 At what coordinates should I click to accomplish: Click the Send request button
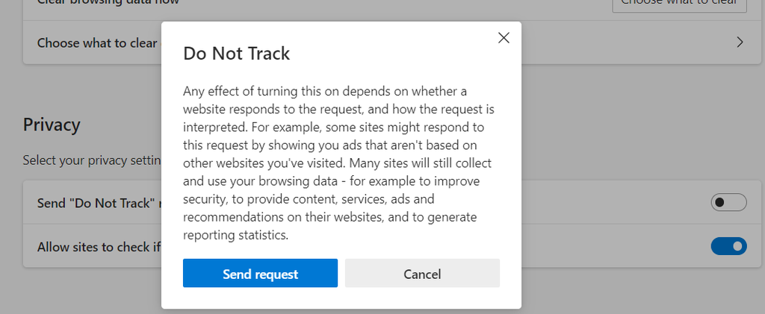pyautogui.click(x=260, y=274)
